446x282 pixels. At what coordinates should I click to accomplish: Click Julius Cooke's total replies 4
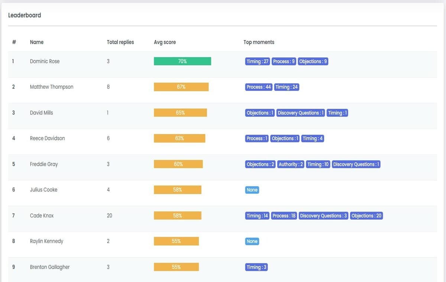pyautogui.click(x=108, y=190)
